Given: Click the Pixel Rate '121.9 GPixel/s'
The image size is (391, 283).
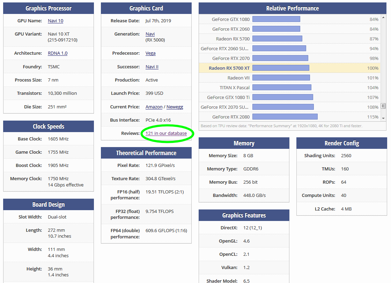Looking at the screenshot, I should [160, 165].
